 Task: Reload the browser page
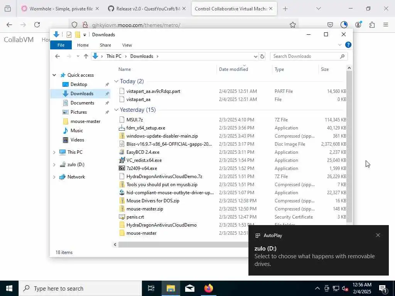[x=37, y=25]
